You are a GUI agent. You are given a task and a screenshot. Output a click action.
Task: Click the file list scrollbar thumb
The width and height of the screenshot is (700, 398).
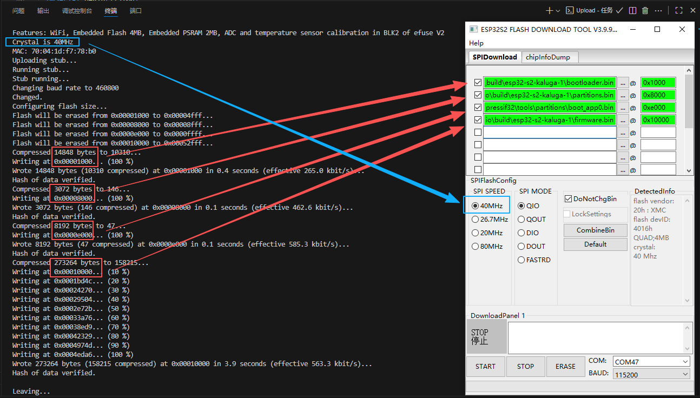pyautogui.click(x=689, y=102)
